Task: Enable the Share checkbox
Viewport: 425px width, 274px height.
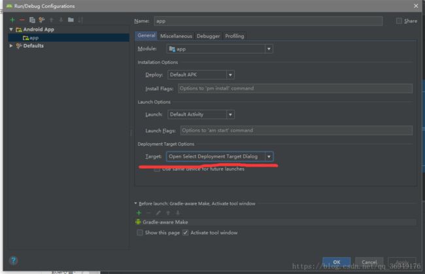Action: click(x=399, y=21)
